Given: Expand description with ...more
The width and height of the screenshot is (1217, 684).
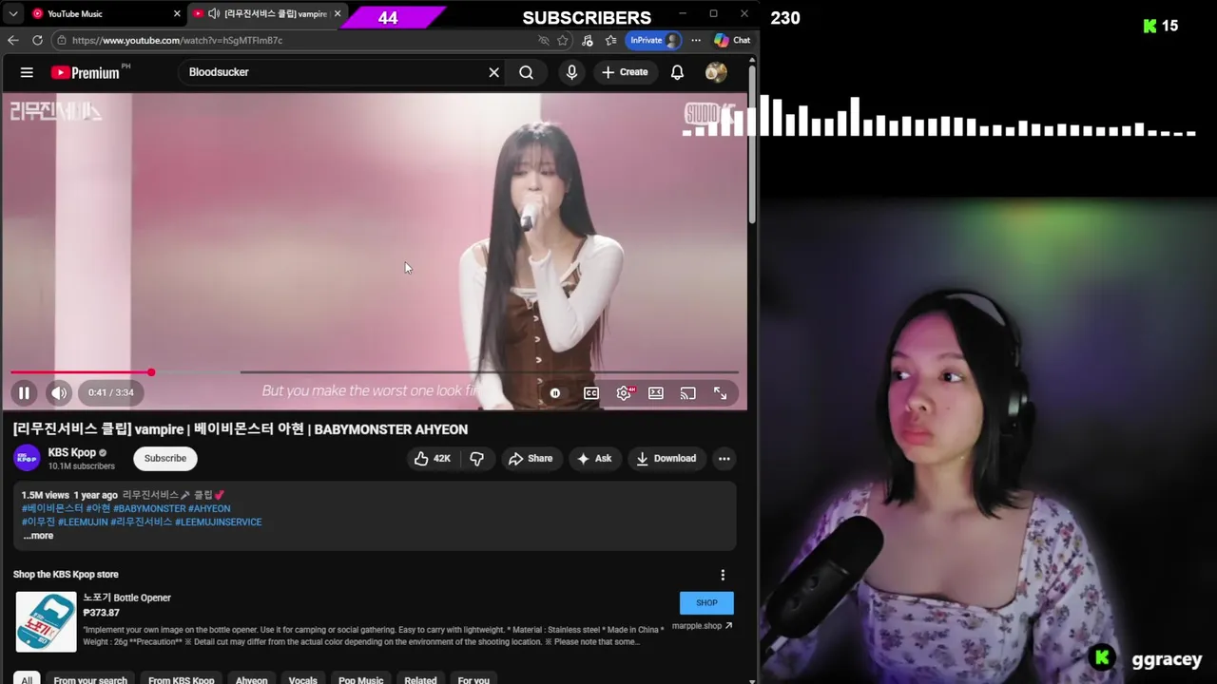Looking at the screenshot, I should coord(38,536).
